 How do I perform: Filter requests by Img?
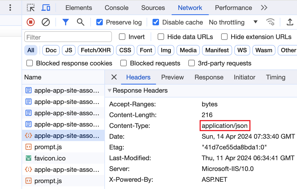(x=166, y=50)
